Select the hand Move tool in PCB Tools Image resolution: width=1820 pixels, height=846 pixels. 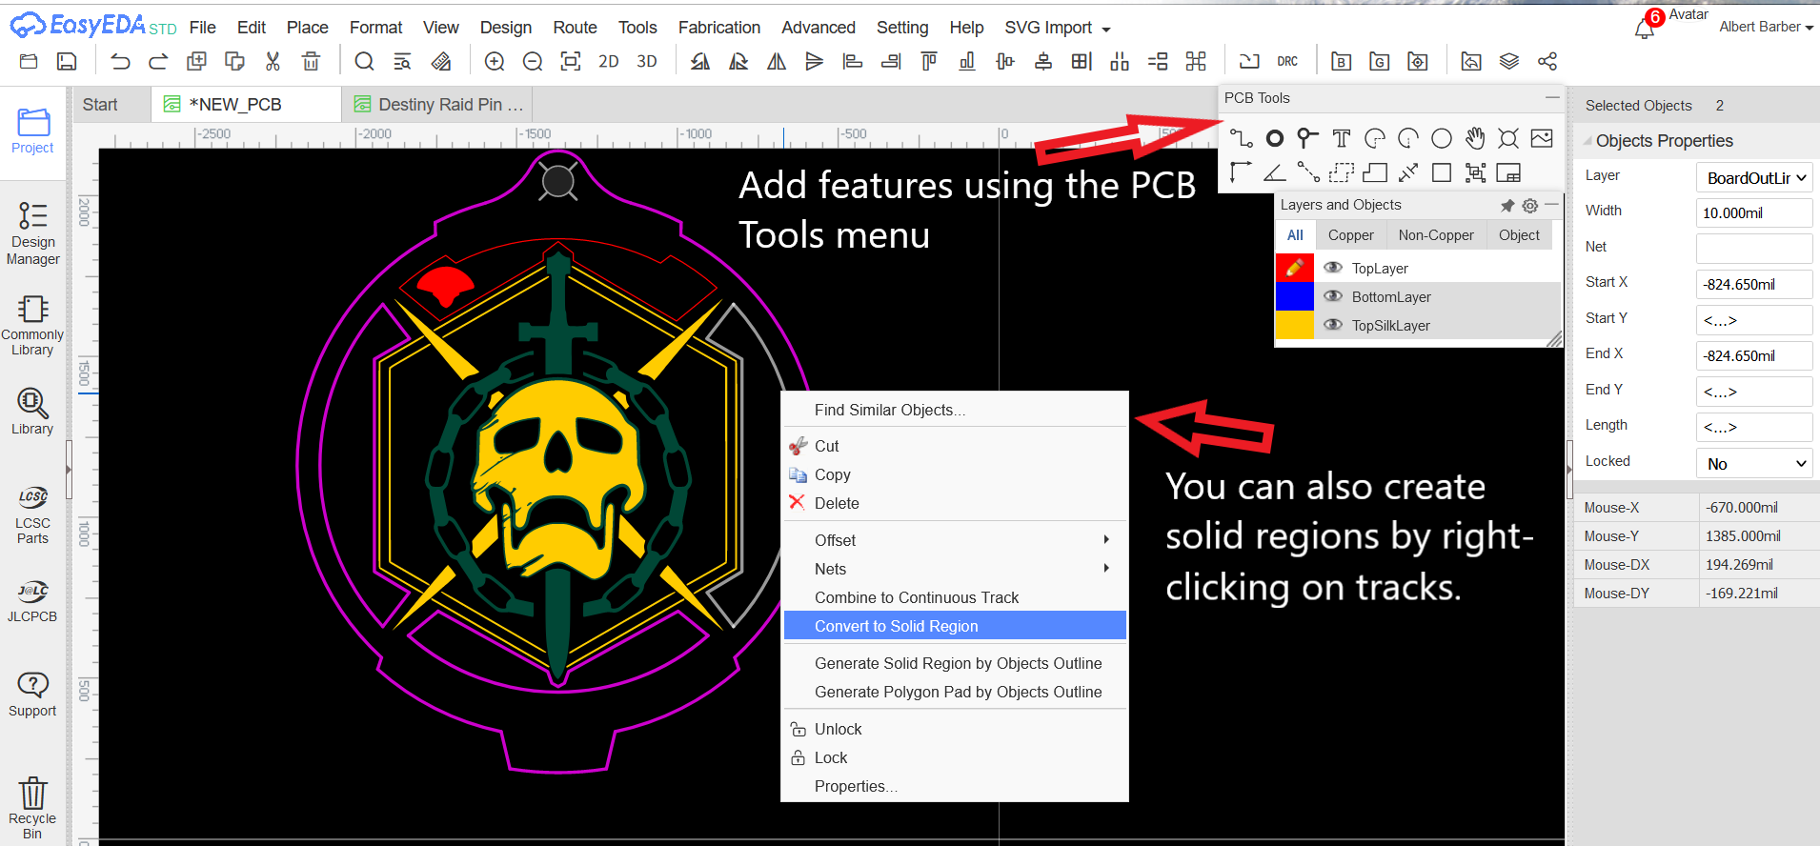[x=1475, y=138]
